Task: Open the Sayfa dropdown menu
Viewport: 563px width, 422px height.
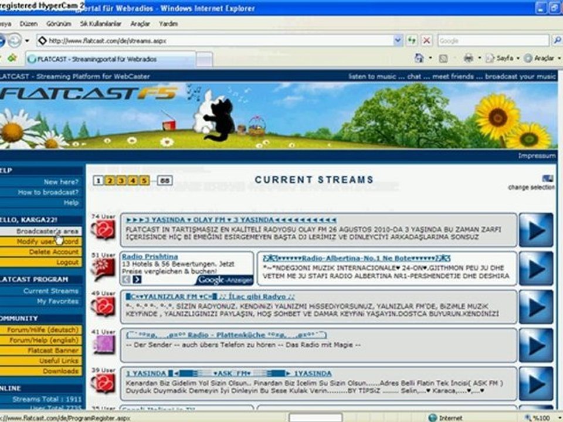Action: pos(503,58)
